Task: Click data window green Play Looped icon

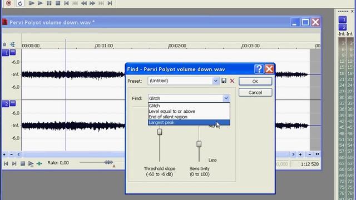Action: [39, 163]
